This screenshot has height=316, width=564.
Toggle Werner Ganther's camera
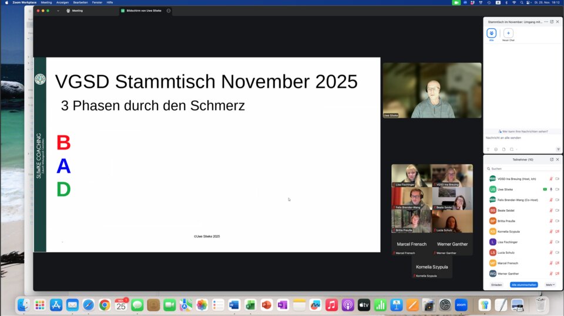(x=557, y=274)
